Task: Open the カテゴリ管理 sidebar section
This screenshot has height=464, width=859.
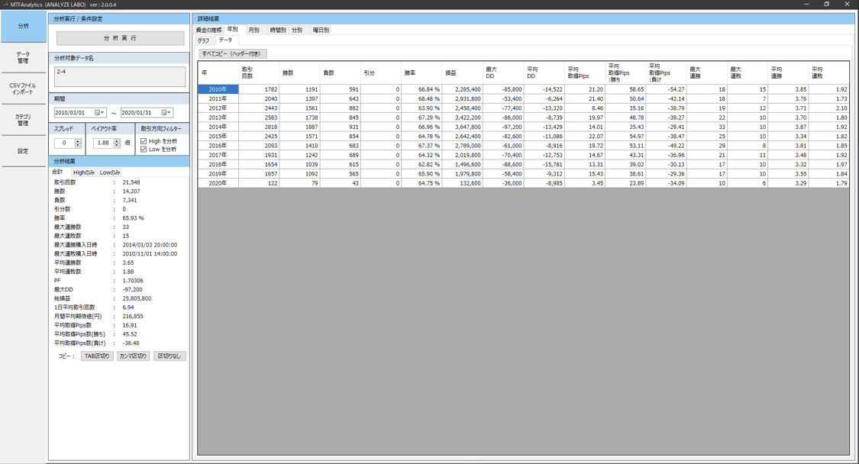Action: pos(23,120)
